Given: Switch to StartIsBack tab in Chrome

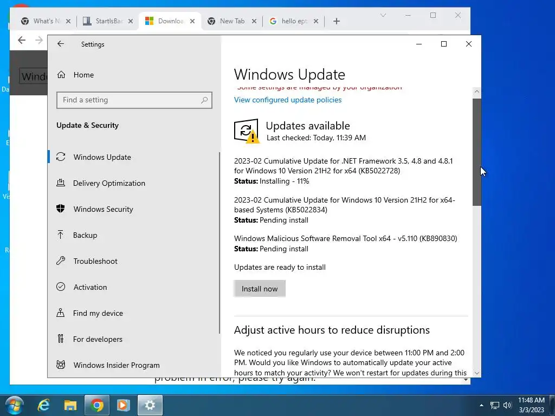Looking at the screenshot, I should (x=108, y=21).
